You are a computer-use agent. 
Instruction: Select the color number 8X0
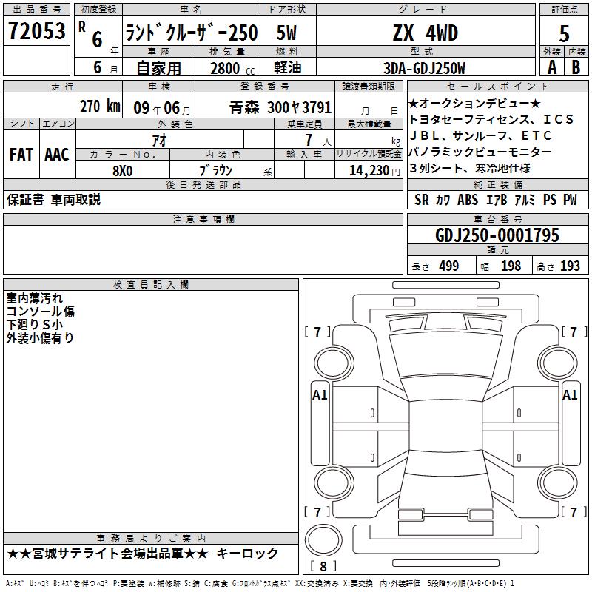123,171
